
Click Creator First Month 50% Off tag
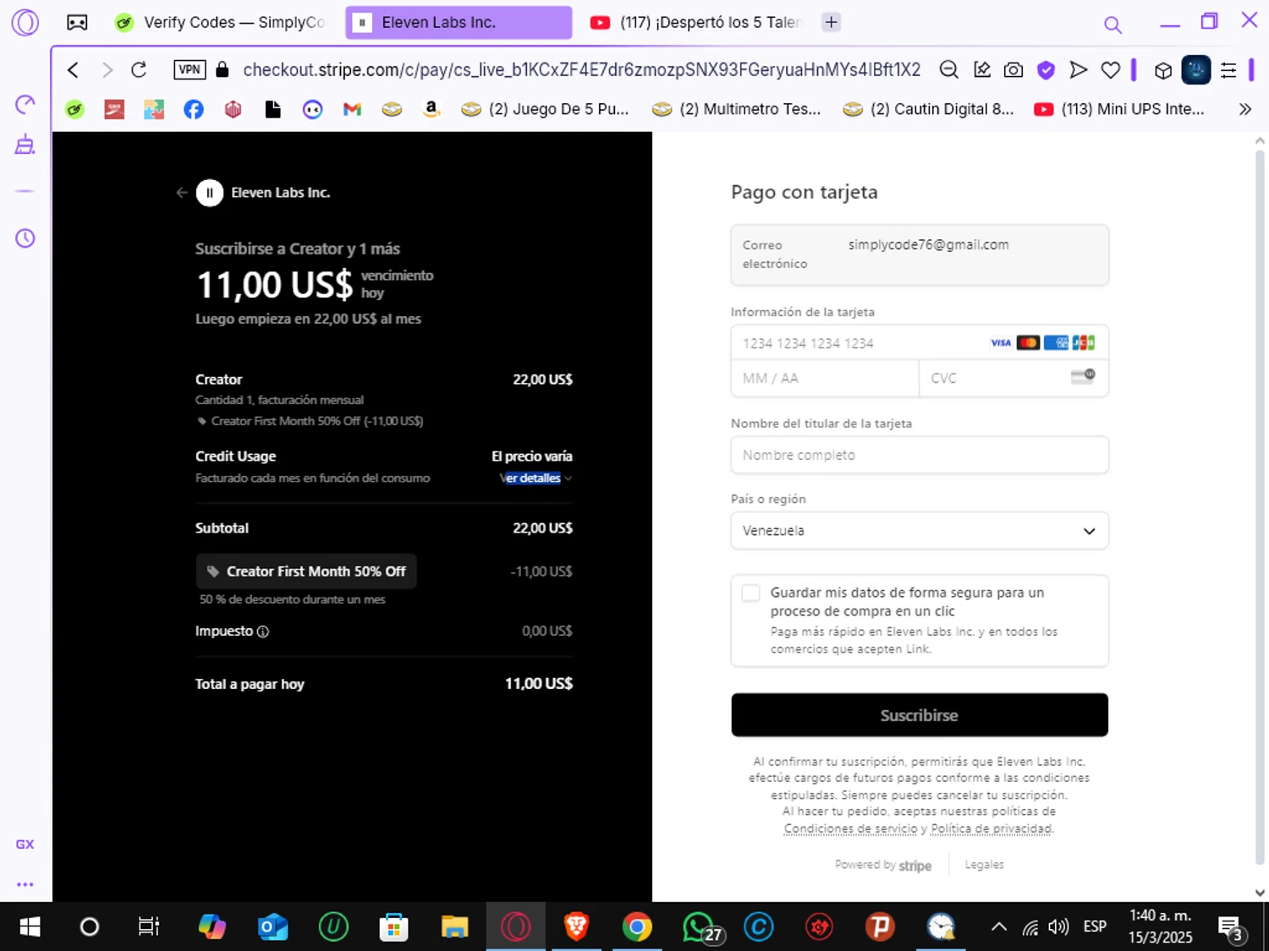tap(306, 571)
